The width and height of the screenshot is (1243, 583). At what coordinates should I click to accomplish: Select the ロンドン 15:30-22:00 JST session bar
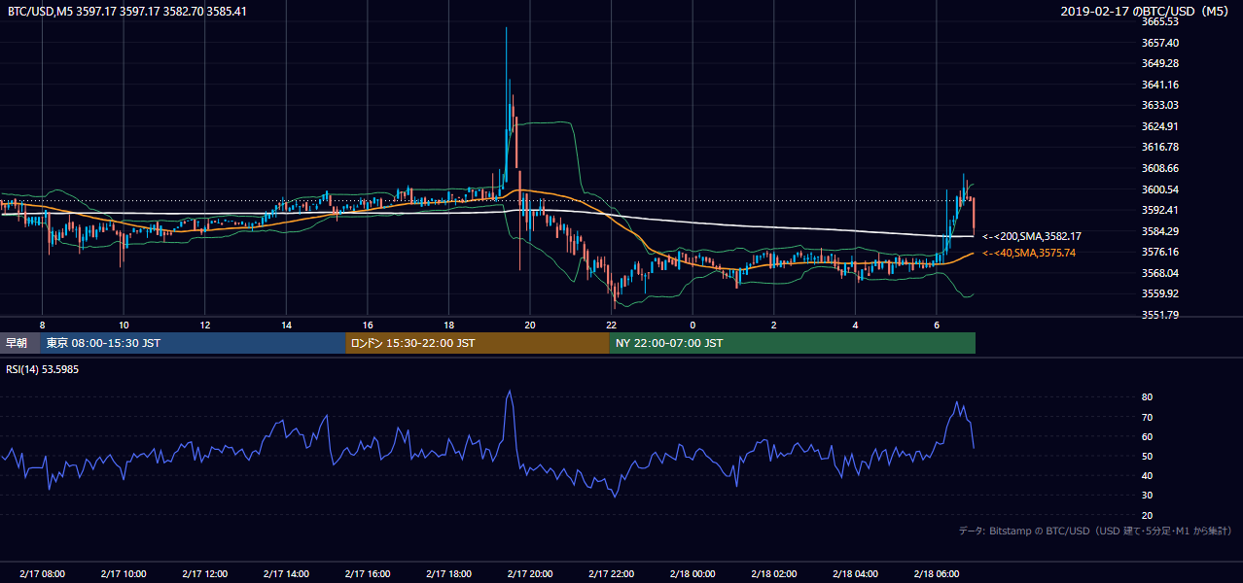[x=478, y=343]
